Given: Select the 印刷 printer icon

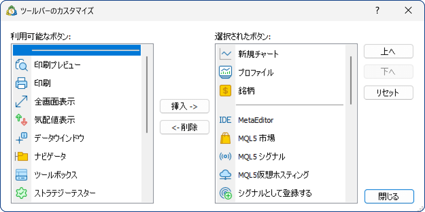Looking at the screenshot, I should click(21, 83).
